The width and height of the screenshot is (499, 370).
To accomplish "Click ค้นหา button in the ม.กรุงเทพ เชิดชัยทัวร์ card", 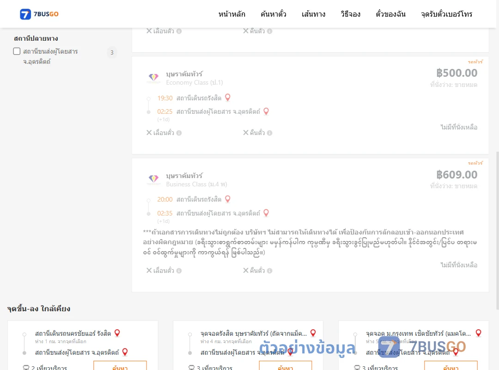I will pos(451,366).
